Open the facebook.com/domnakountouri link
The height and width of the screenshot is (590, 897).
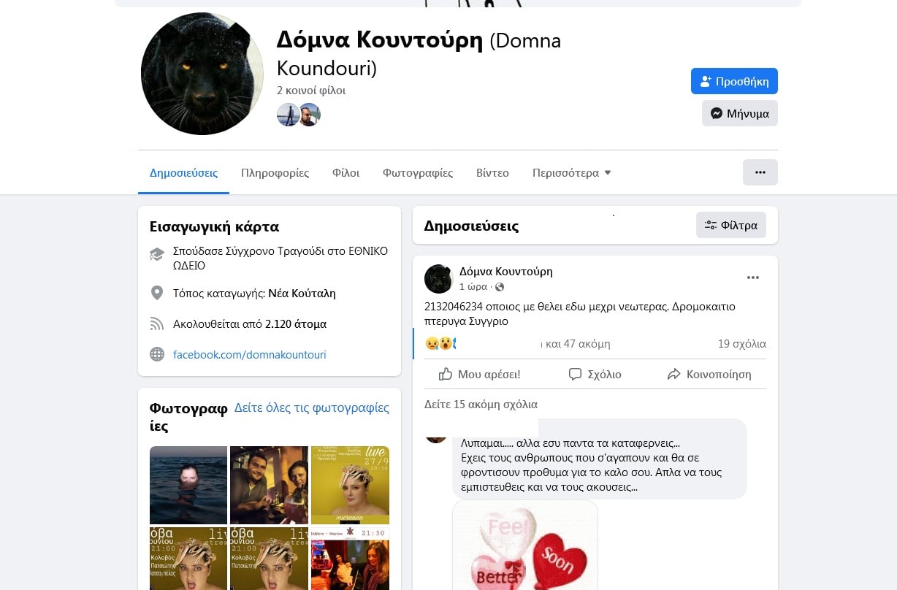click(249, 355)
